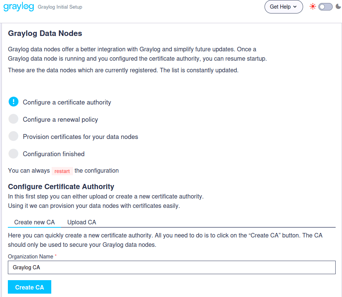
Task: Click the Create CA button
Action: pos(29,287)
